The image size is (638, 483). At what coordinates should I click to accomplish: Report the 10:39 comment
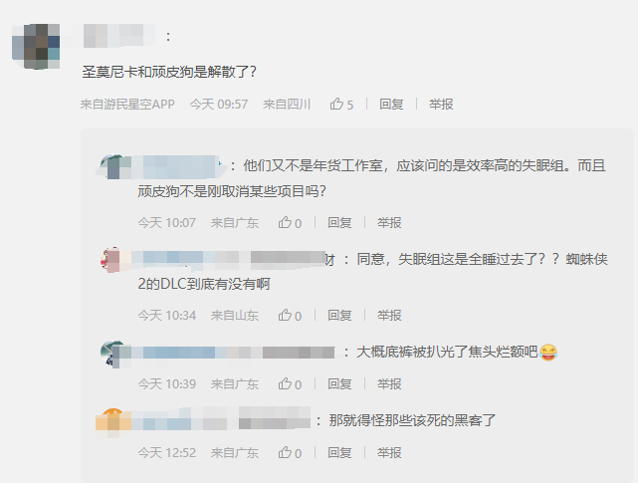389,384
